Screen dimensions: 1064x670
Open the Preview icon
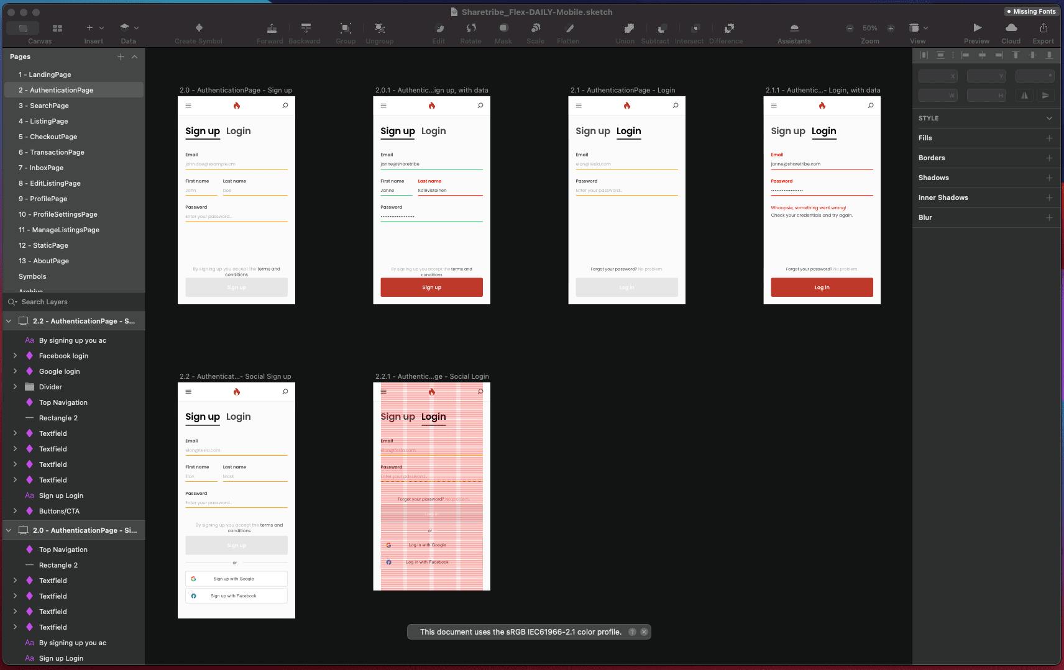[976, 29]
